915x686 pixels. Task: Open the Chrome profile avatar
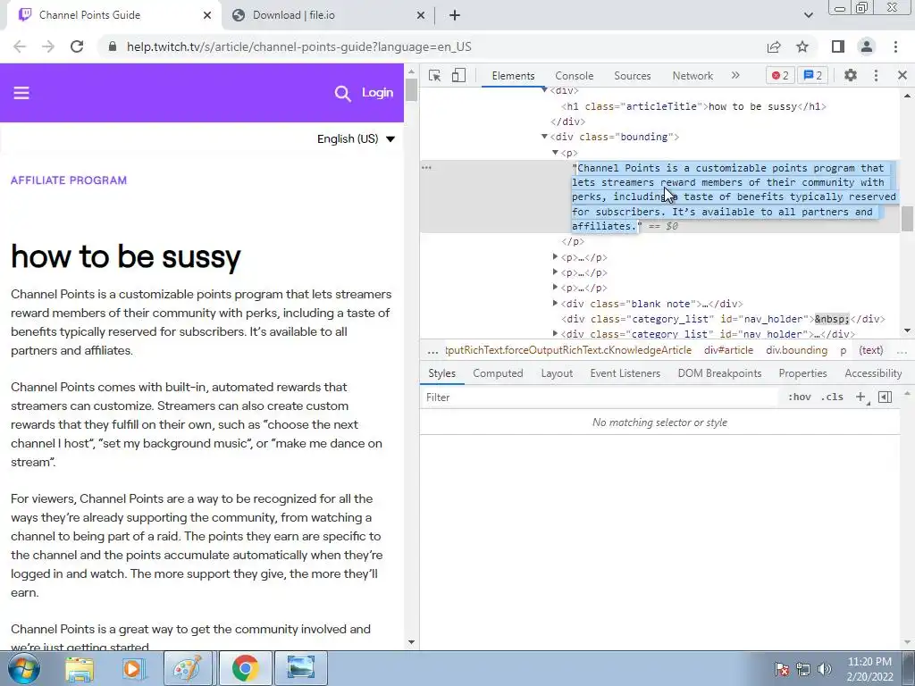(x=867, y=46)
